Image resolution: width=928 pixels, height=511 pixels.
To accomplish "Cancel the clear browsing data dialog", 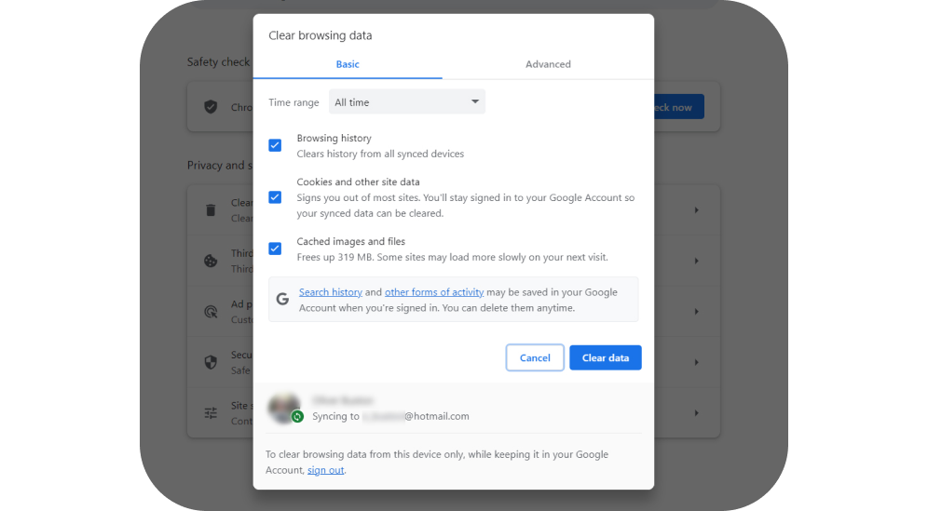I will pos(535,357).
